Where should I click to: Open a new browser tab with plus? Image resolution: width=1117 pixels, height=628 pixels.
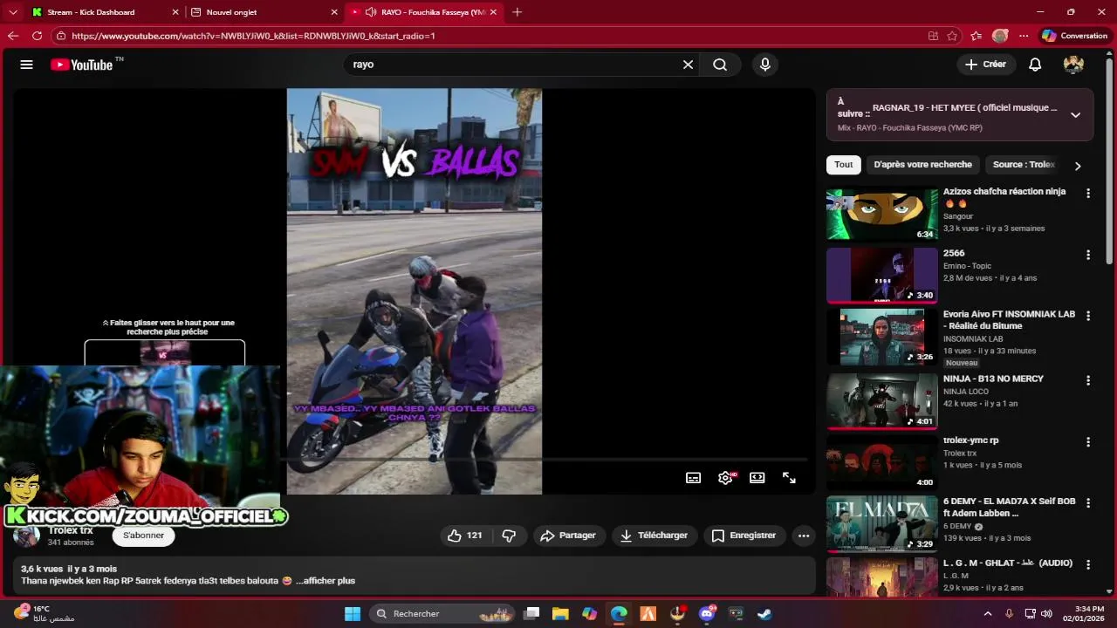pyautogui.click(x=517, y=12)
